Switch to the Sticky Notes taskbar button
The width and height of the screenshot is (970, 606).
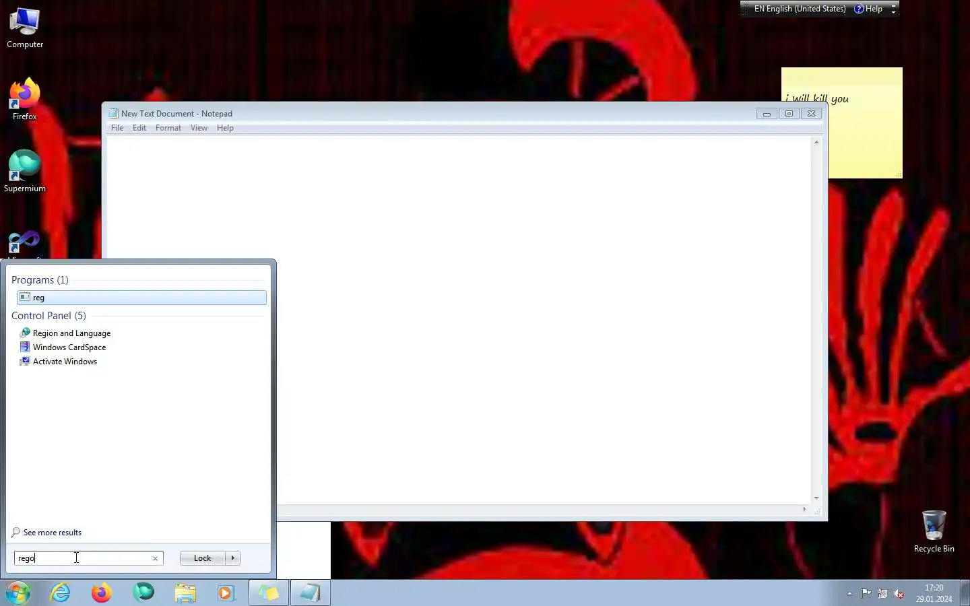(x=269, y=593)
